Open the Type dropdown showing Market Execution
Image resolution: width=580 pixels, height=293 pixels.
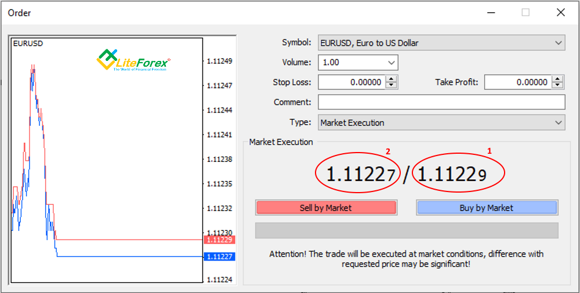[441, 123]
